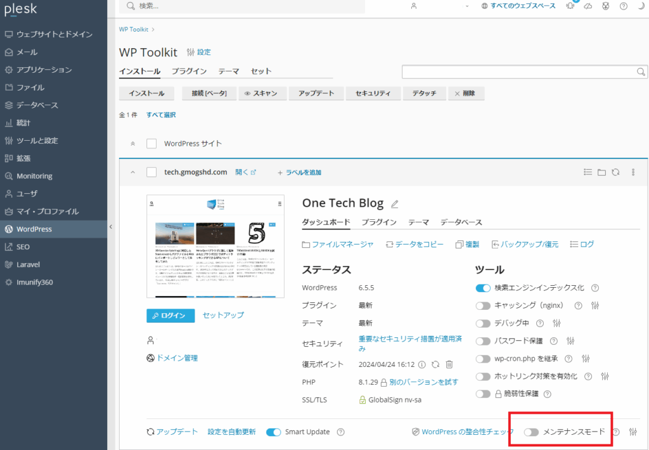Screen dimensions: 649x450
Task: Click ラベルを追加 link
Action: [x=299, y=172]
